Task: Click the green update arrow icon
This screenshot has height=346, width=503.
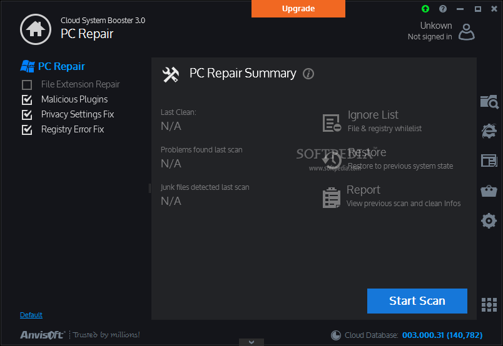Action: tap(425, 9)
